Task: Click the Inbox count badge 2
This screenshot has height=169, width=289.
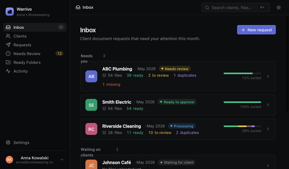Action: tap(61, 27)
